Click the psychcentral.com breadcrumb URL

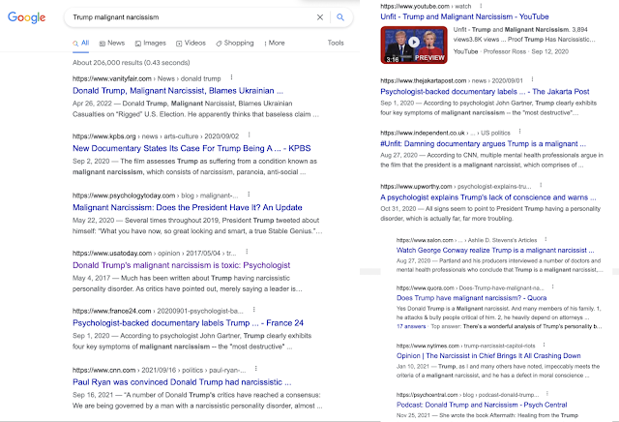tap(467, 395)
